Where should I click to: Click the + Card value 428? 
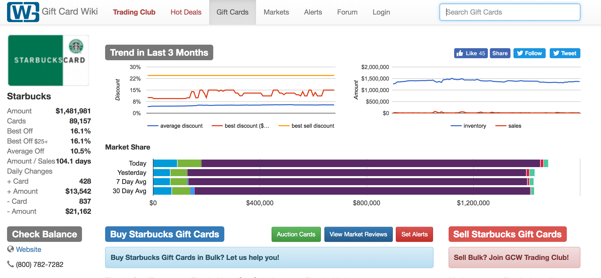85,181
